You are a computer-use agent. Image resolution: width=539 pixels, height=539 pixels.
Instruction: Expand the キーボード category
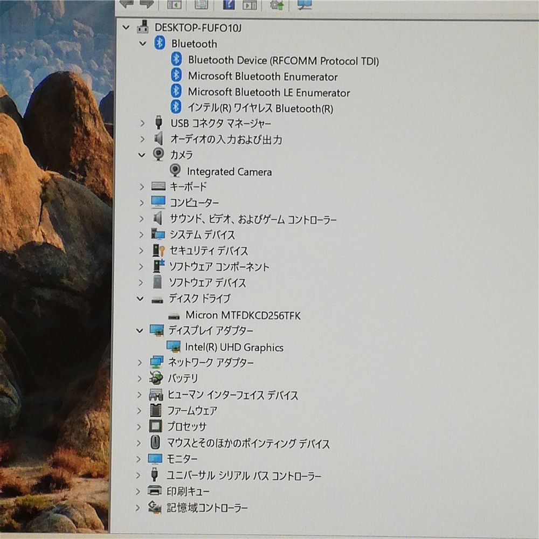[142, 186]
